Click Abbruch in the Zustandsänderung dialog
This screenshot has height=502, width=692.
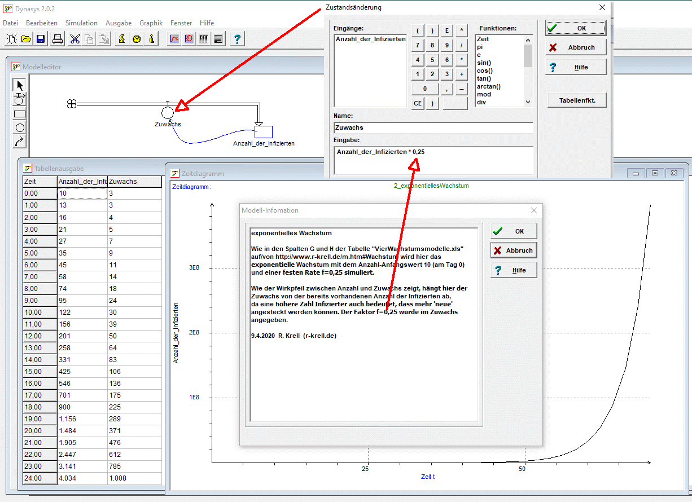(x=576, y=48)
